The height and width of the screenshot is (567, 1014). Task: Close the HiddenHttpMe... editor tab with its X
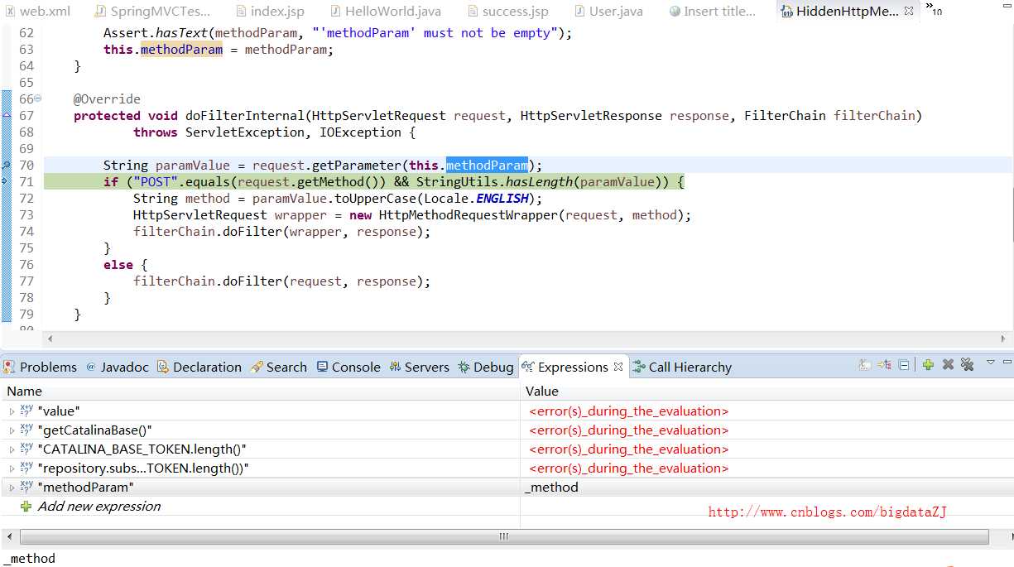pyautogui.click(x=909, y=12)
